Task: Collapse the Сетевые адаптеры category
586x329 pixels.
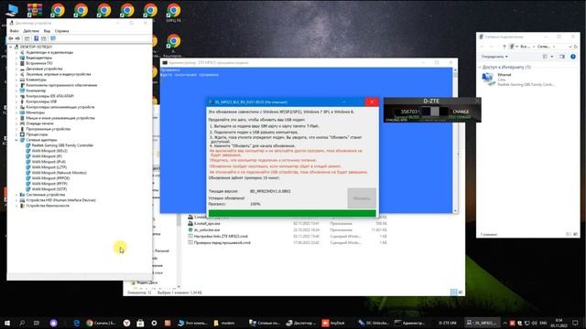Action: click(16, 140)
